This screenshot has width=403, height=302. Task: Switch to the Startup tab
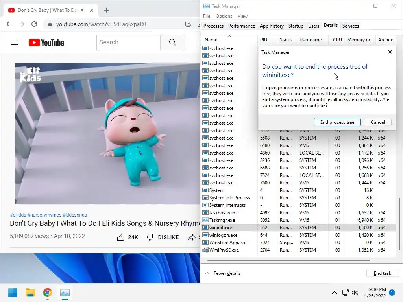(x=296, y=26)
